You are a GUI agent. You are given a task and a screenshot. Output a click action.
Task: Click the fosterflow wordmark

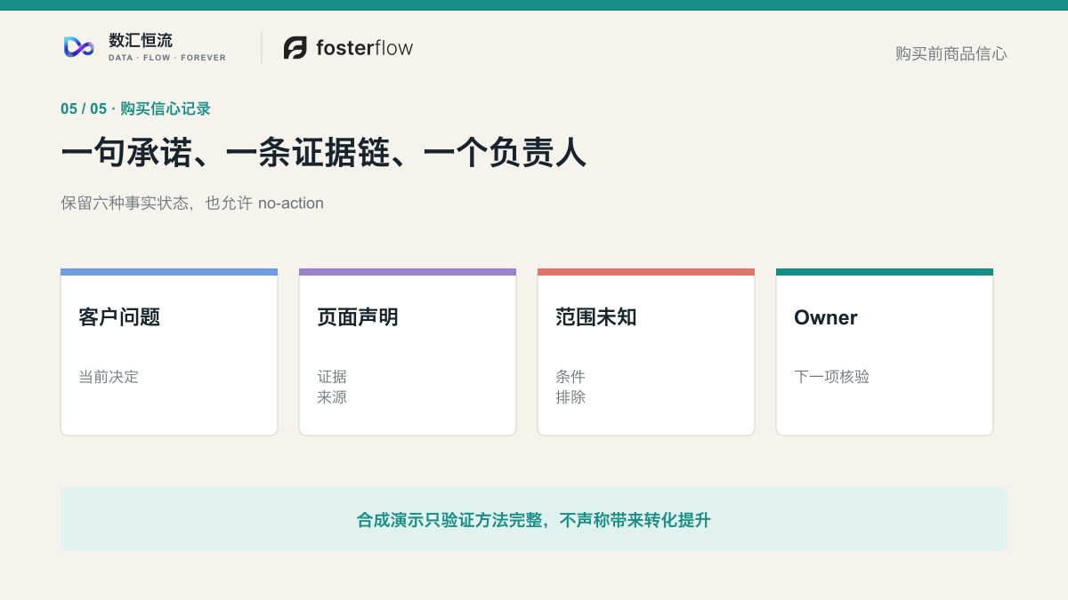point(364,48)
